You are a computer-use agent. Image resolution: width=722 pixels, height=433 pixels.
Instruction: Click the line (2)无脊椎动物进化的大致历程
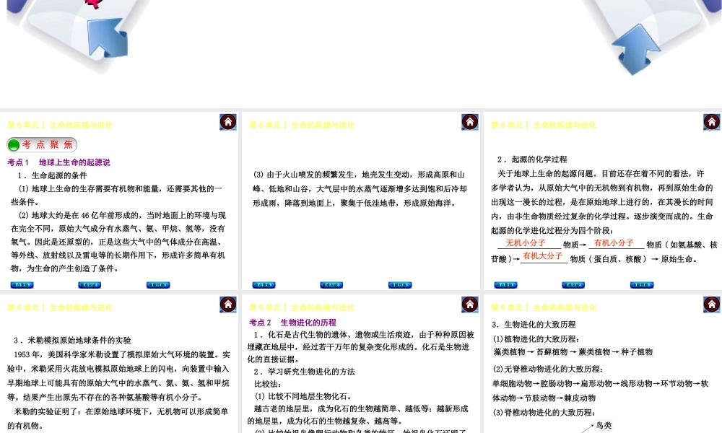pos(548,369)
